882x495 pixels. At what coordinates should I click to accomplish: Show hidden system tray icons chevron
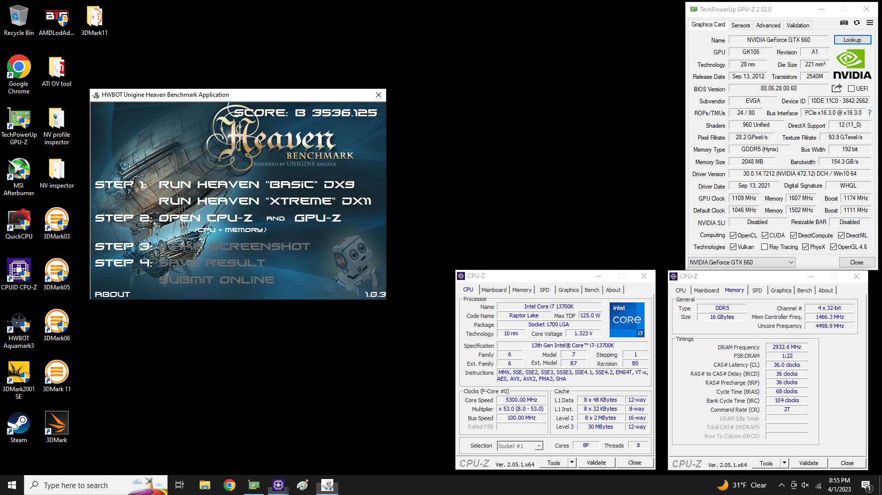click(781, 485)
